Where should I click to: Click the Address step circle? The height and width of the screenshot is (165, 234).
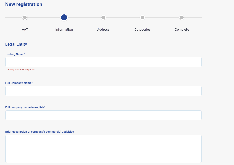(103, 17)
